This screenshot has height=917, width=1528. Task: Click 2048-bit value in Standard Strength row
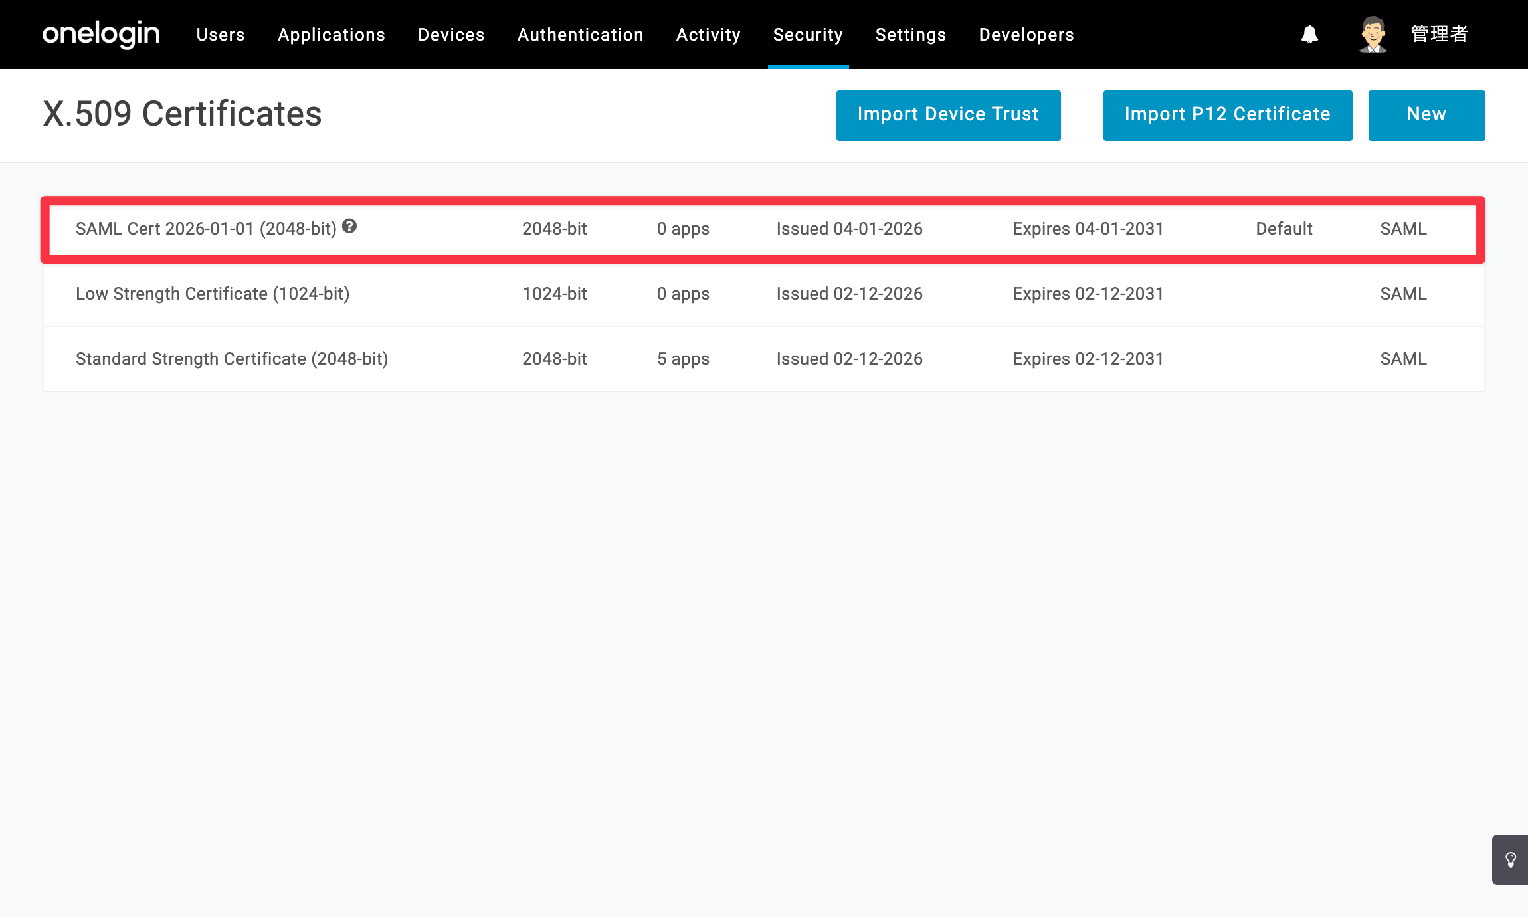(x=555, y=359)
